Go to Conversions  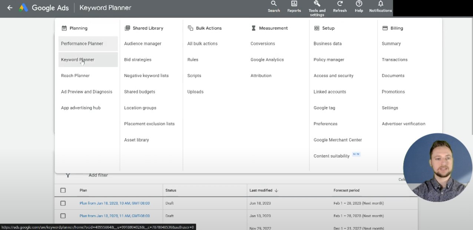(263, 44)
